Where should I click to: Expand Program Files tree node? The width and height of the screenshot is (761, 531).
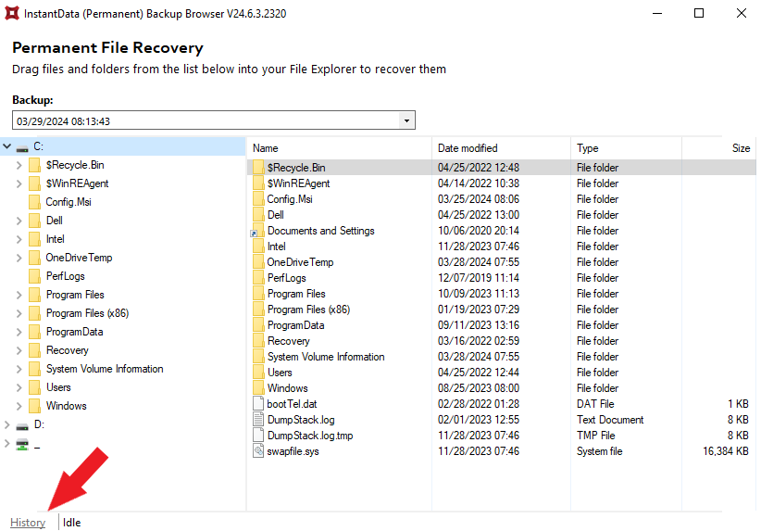point(19,295)
